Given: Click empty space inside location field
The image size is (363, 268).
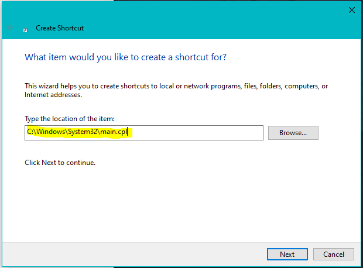Looking at the screenshot, I should 199,133.
